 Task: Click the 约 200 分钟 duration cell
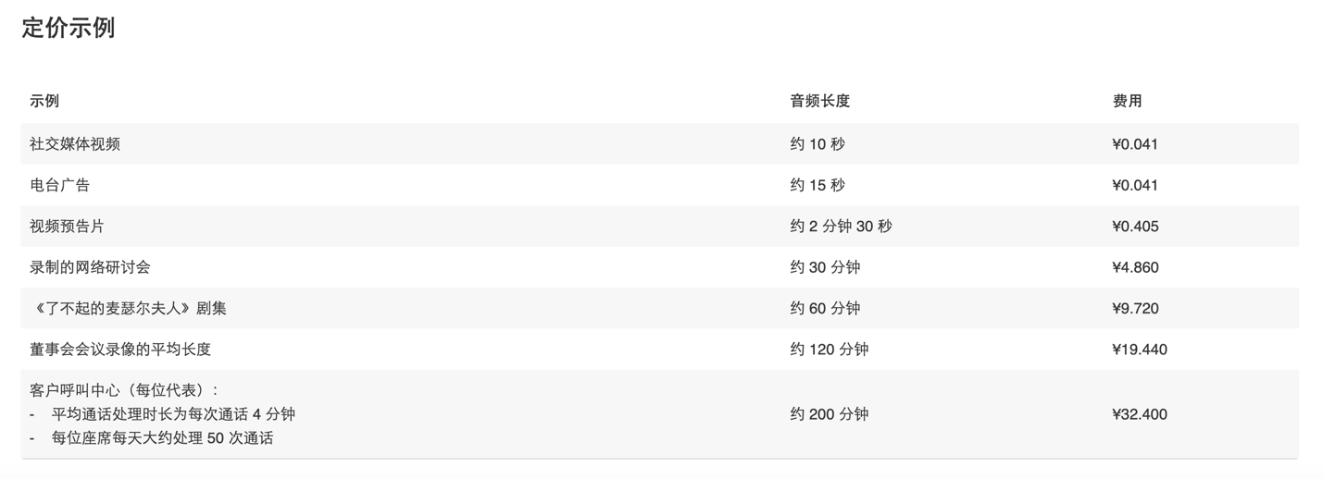click(829, 414)
